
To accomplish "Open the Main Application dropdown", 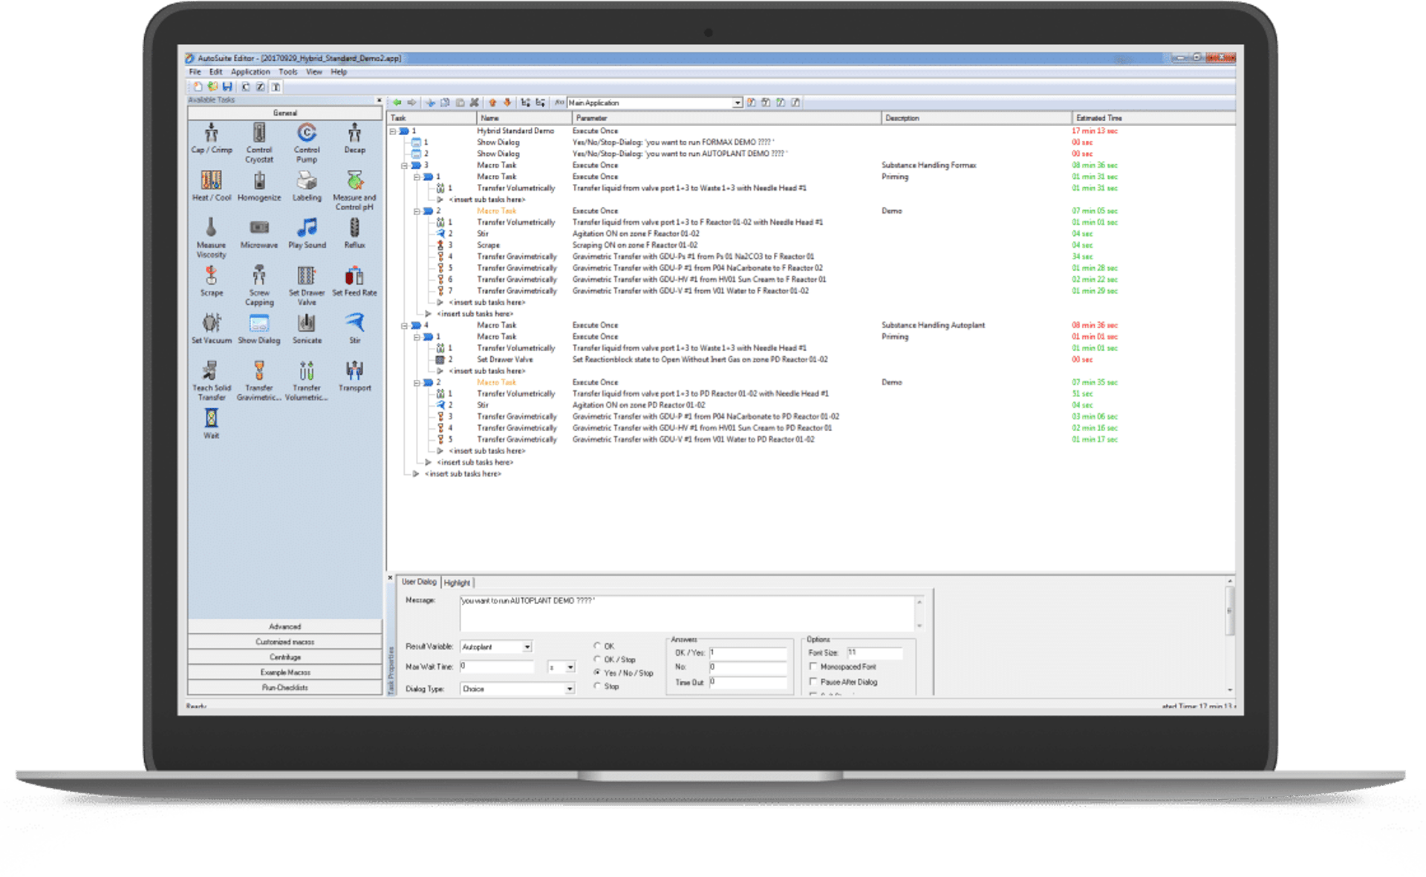I will tap(737, 102).
